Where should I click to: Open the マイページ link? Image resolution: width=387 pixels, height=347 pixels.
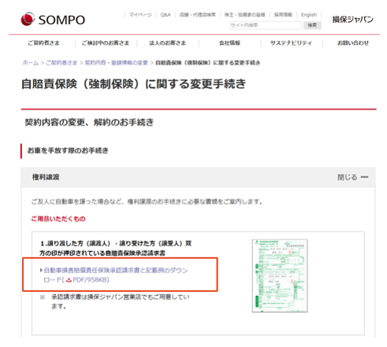[x=140, y=15]
